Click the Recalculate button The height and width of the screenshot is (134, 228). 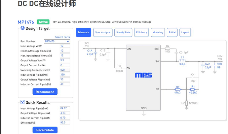45,130
